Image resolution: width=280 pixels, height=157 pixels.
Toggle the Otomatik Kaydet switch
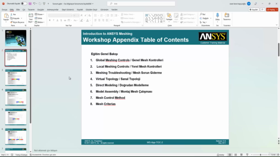[24, 3]
